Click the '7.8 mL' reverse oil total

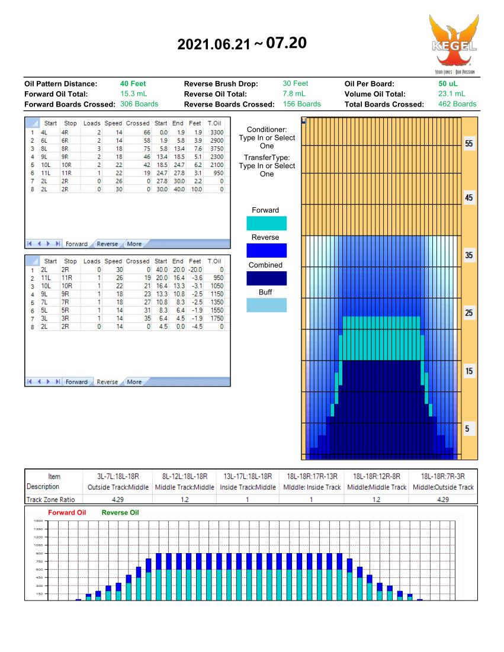(x=294, y=94)
